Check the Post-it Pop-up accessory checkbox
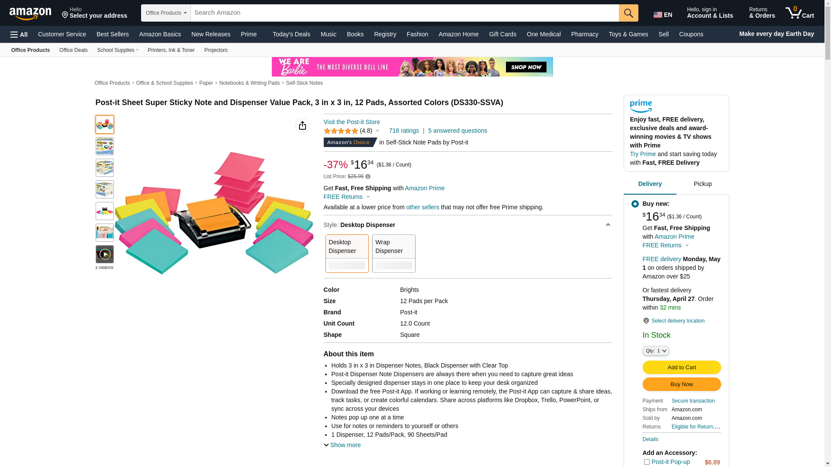The width and height of the screenshot is (831, 467). (x=647, y=462)
